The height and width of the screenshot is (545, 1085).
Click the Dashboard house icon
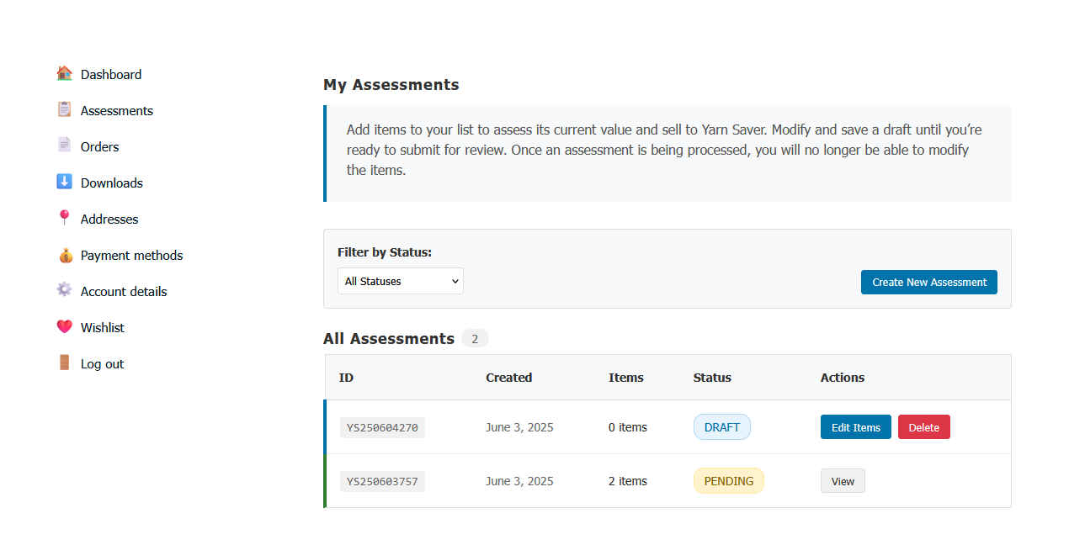pyautogui.click(x=65, y=74)
